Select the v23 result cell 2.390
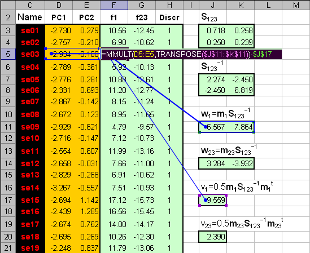310x253 pixels. coord(213,237)
